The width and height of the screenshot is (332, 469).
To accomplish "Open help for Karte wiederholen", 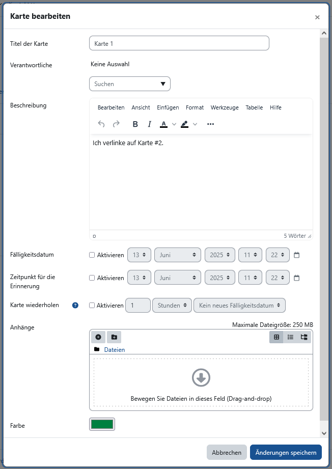I will pyautogui.click(x=75, y=305).
